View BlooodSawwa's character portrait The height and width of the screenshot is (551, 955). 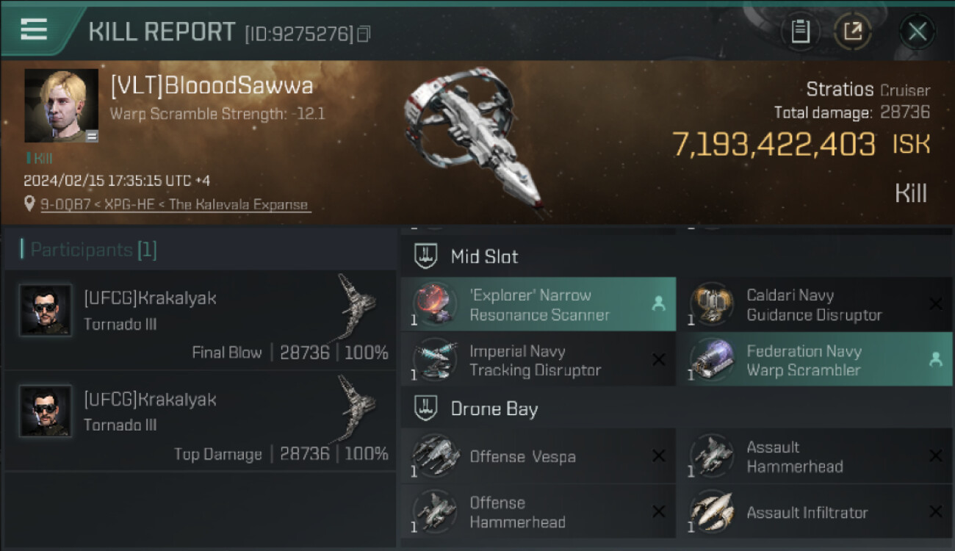click(61, 105)
